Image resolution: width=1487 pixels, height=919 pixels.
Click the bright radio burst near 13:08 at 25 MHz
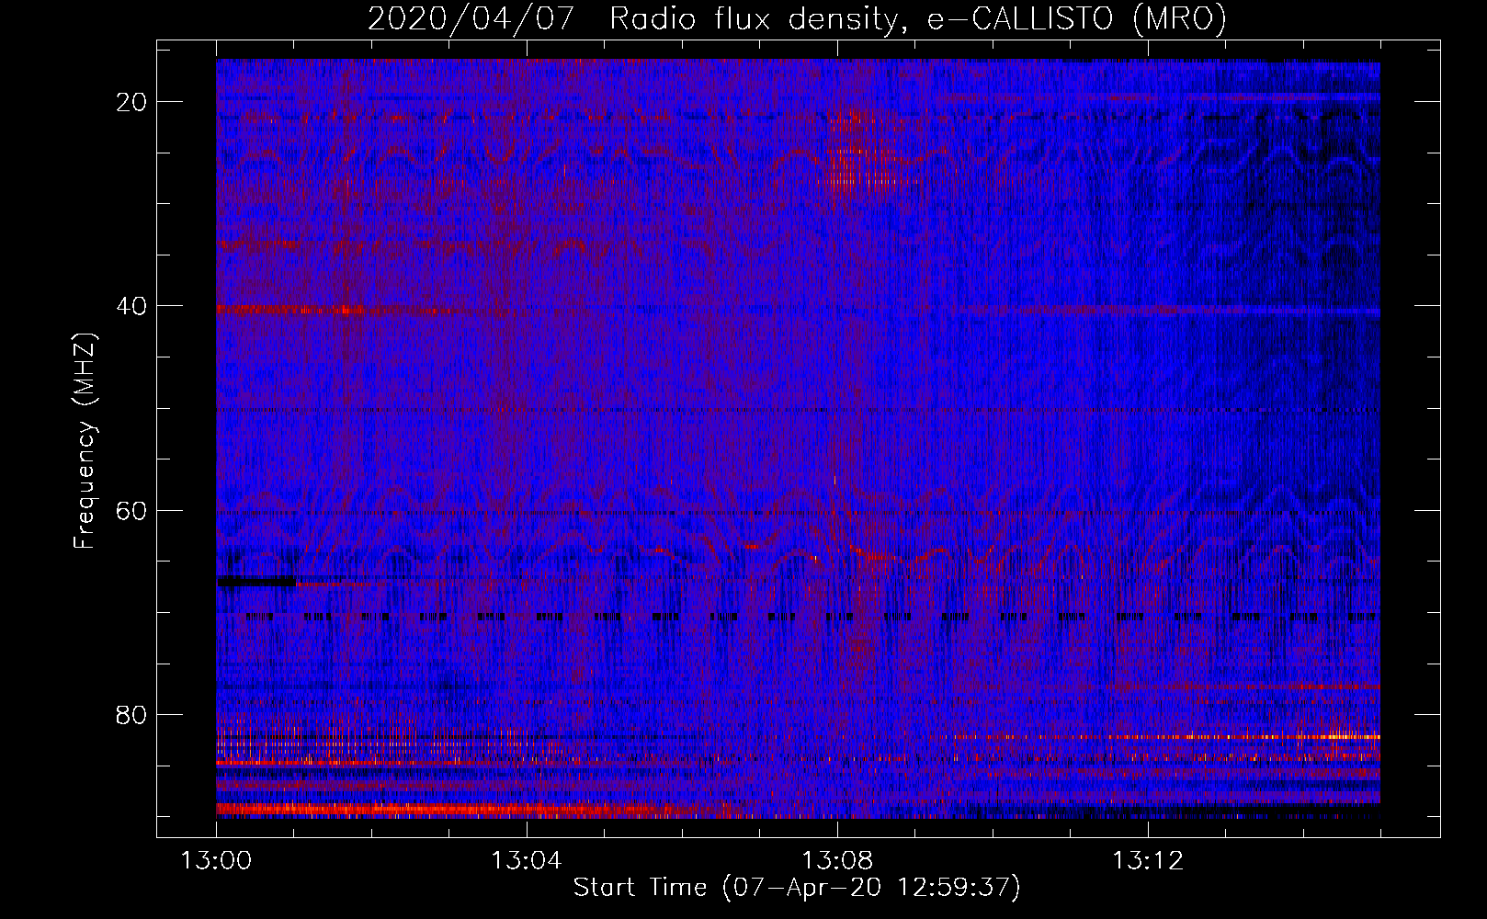(864, 152)
